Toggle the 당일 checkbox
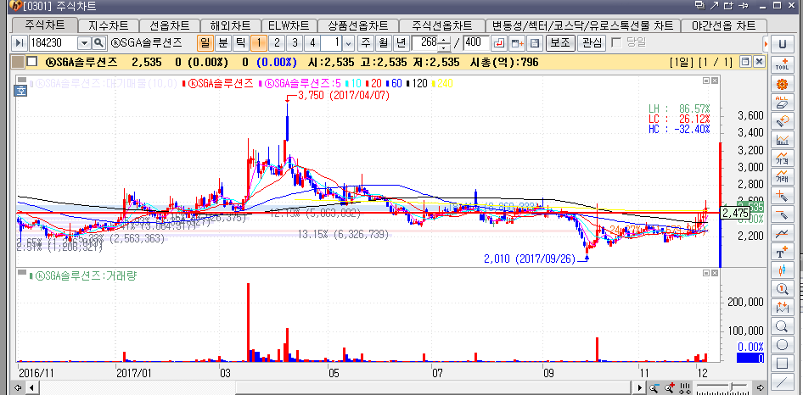 [x=616, y=42]
